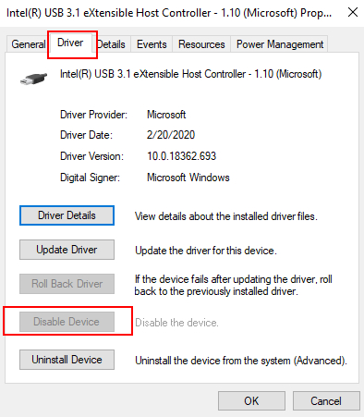Confirm with the OK button

coord(251,401)
